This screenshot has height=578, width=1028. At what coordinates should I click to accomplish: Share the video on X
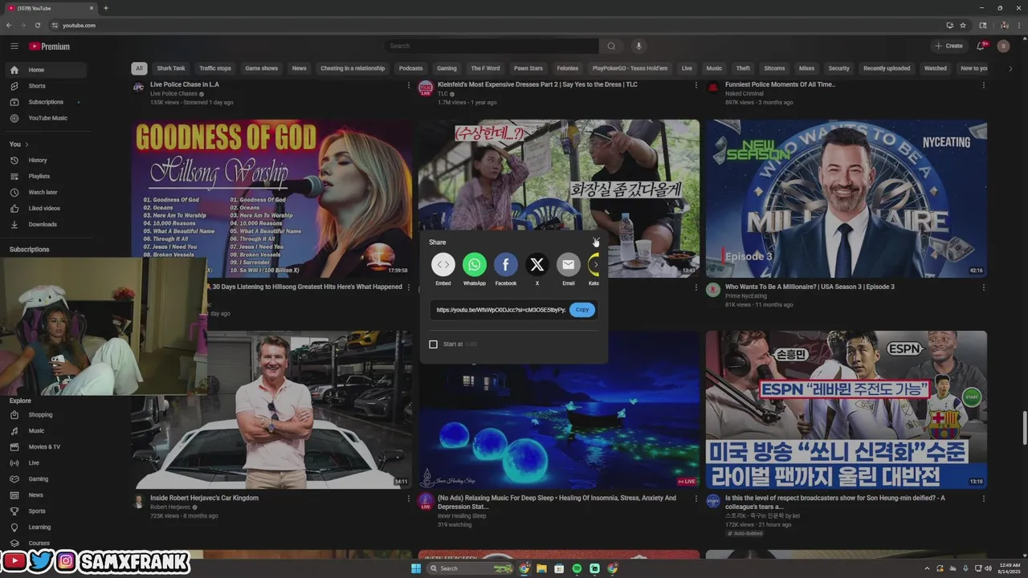point(537,264)
